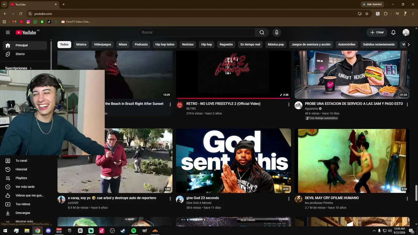Open the Chrome tab search dropdown
Image resolution: width=418 pixels, height=235 pixels.
coord(4,5)
